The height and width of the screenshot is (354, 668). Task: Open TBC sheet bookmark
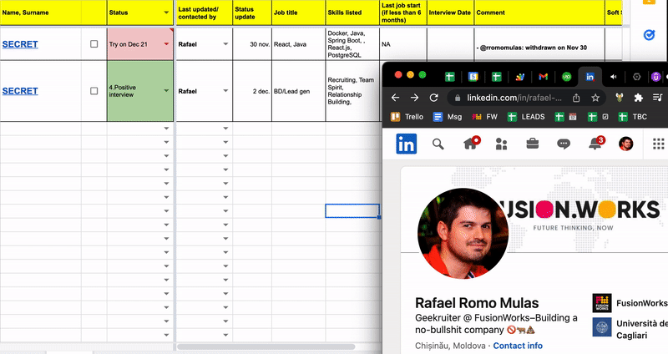coord(633,117)
